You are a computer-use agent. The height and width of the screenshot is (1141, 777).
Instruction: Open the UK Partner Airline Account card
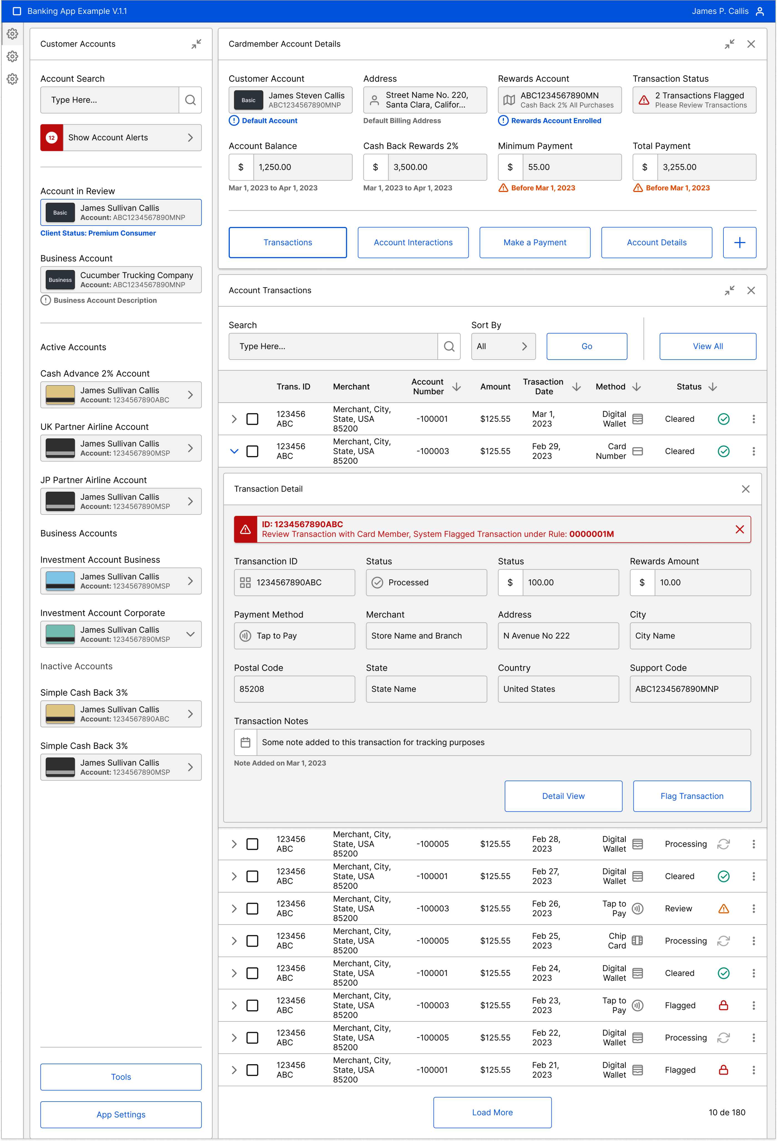pos(121,448)
